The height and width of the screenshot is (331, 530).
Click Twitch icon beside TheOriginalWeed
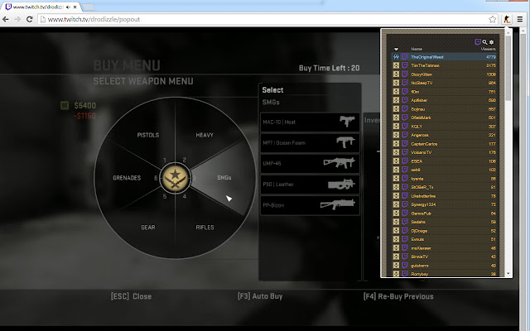click(x=405, y=57)
